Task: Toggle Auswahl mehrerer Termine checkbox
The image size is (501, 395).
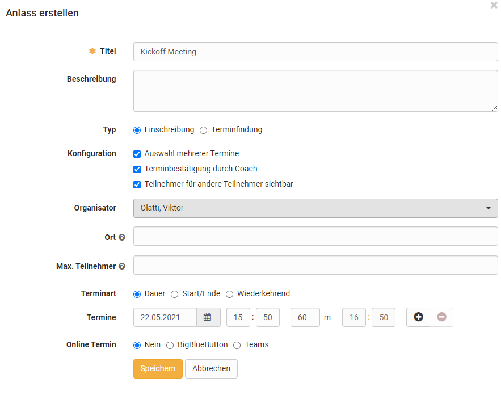Action: pos(137,154)
